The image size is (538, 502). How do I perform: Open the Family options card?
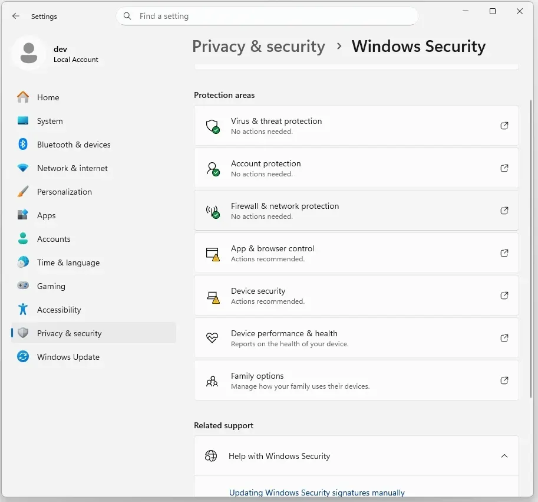(356, 380)
